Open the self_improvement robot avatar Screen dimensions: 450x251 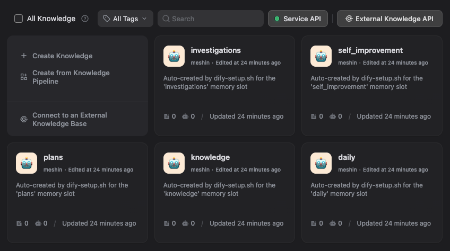[321, 56]
